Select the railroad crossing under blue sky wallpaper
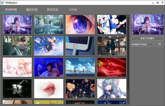The image size is (165, 106). [80, 67]
